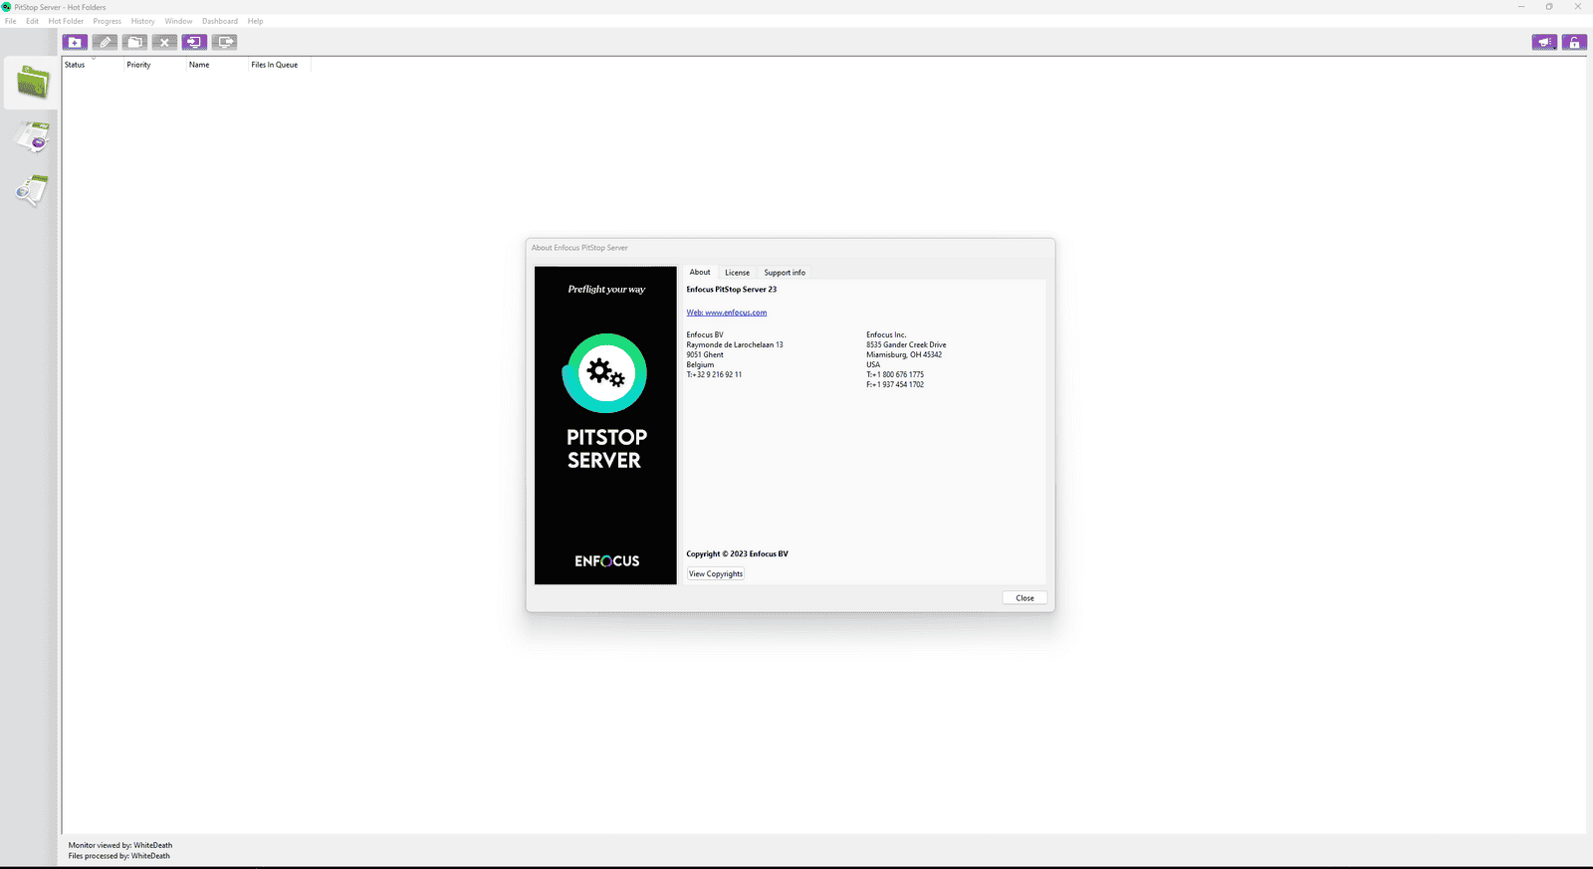
Task: Open the History view sidebar icon
Action: click(x=32, y=190)
